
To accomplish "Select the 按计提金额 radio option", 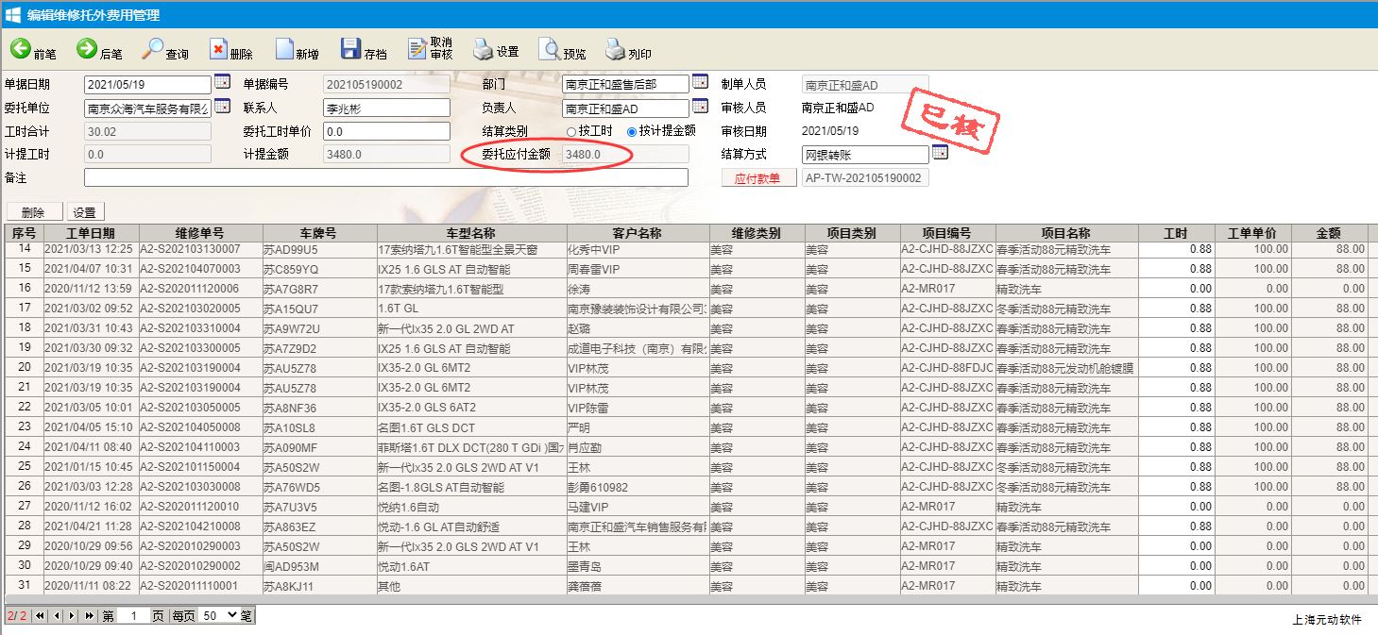I will click(x=632, y=132).
